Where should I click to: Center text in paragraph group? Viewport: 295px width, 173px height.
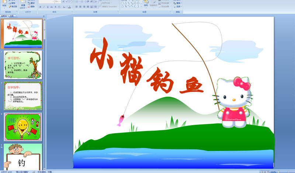80,7
